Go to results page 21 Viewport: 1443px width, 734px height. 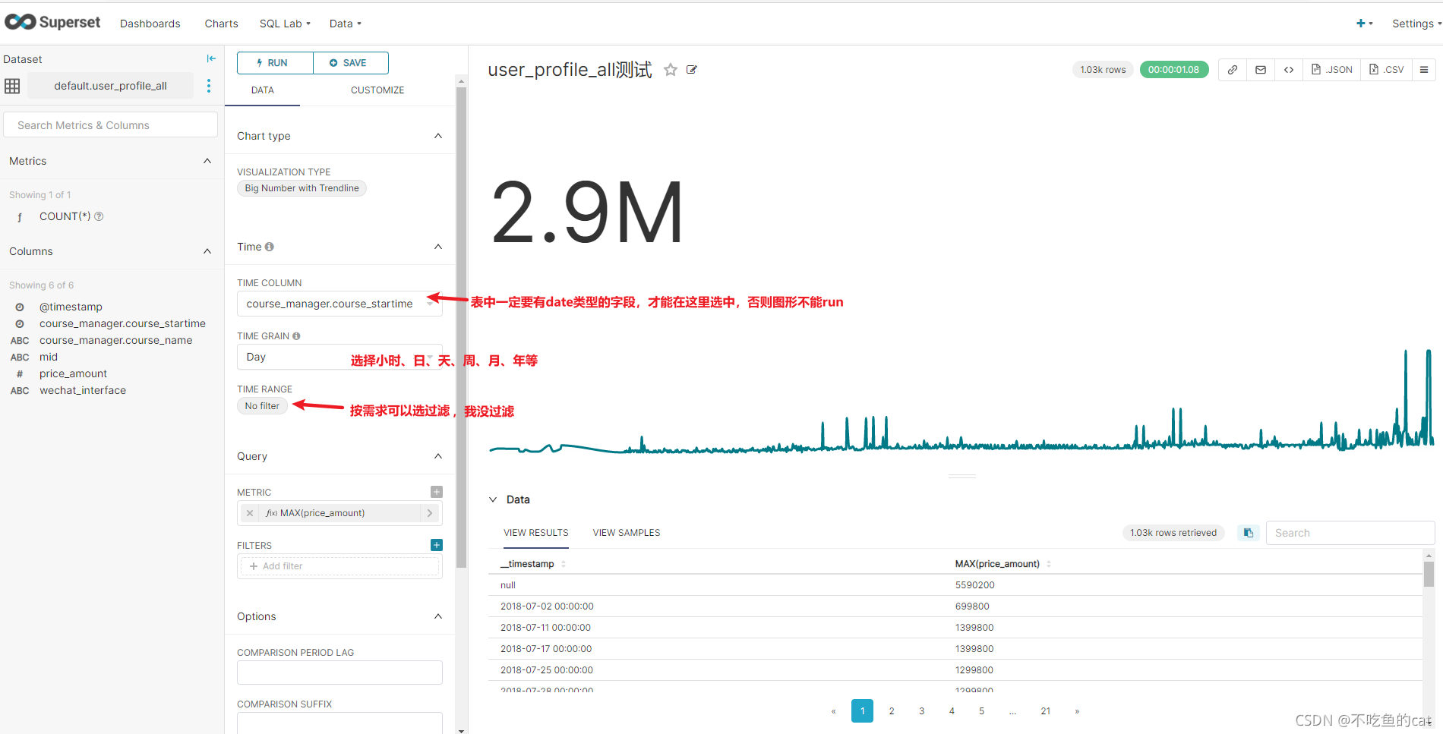1046,711
